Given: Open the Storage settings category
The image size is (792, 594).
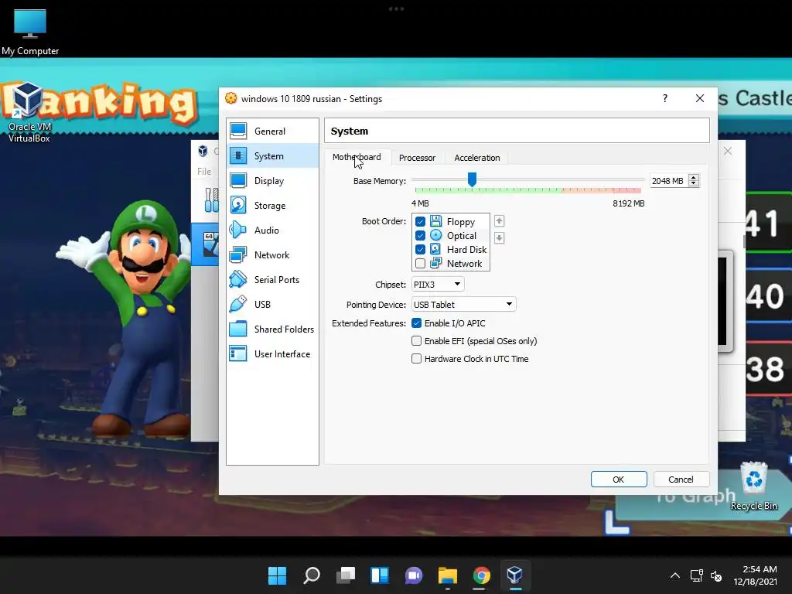Looking at the screenshot, I should point(272,206).
